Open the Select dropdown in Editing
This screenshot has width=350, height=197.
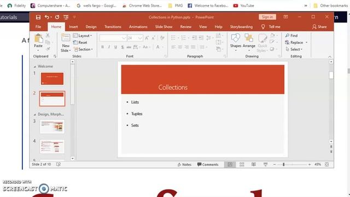tap(294, 49)
